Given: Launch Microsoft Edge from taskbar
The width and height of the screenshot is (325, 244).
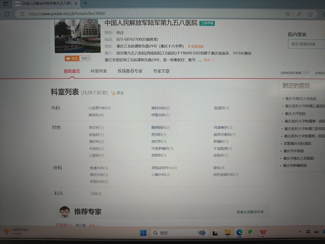Looking at the screenshot, I should point(239,233).
